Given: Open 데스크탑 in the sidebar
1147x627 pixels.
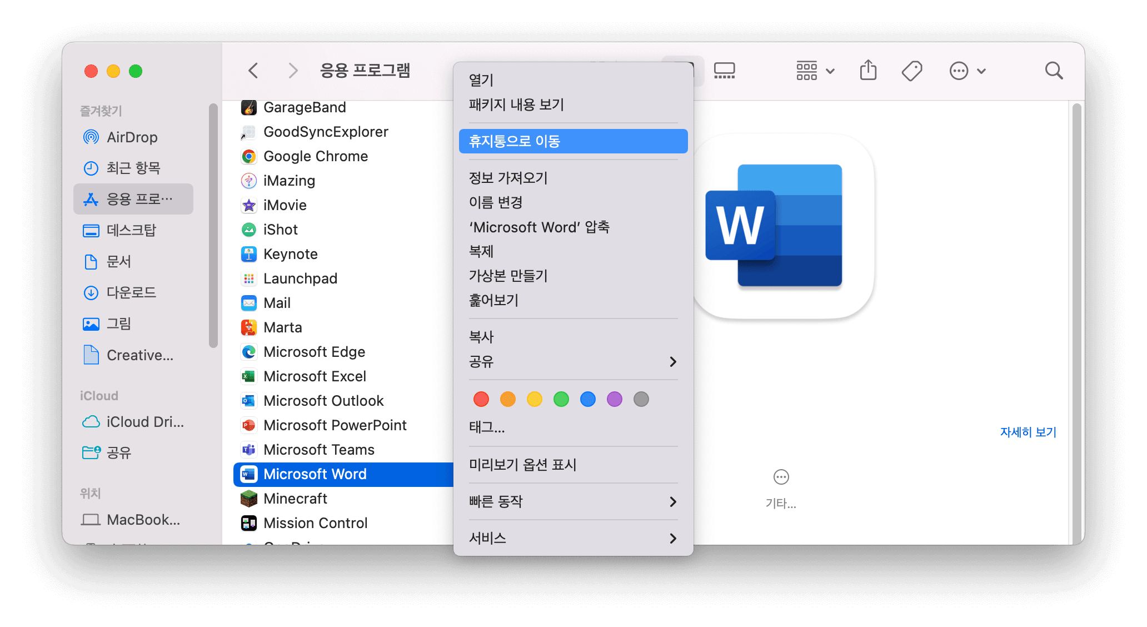Looking at the screenshot, I should tap(133, 230).
